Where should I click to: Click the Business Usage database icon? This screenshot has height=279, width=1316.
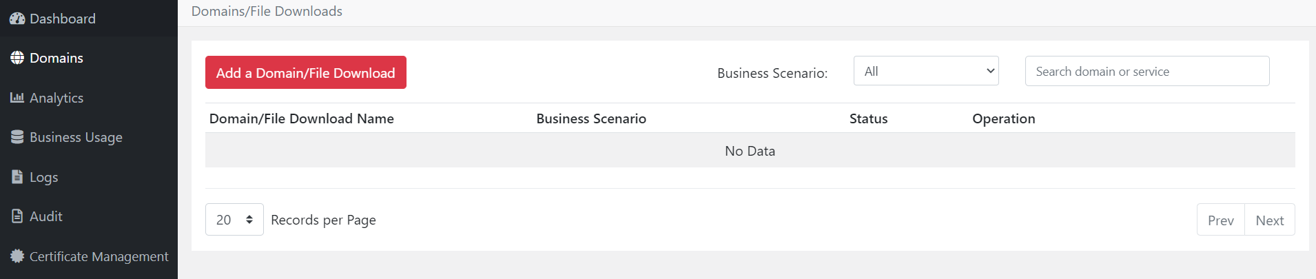[17, 137]
